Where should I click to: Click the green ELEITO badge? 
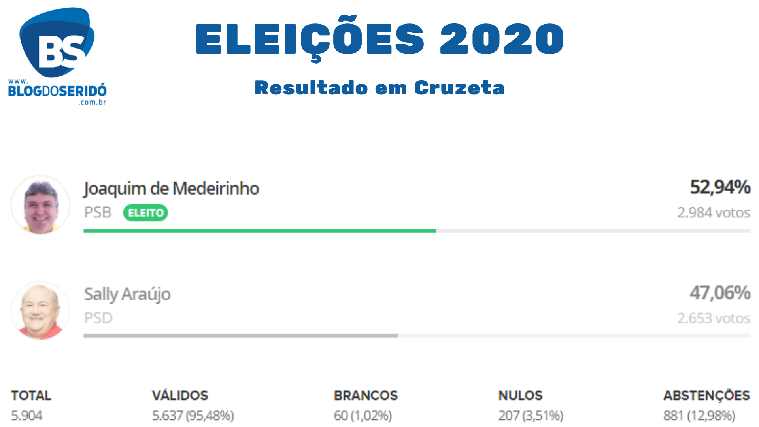click(145, 213)
